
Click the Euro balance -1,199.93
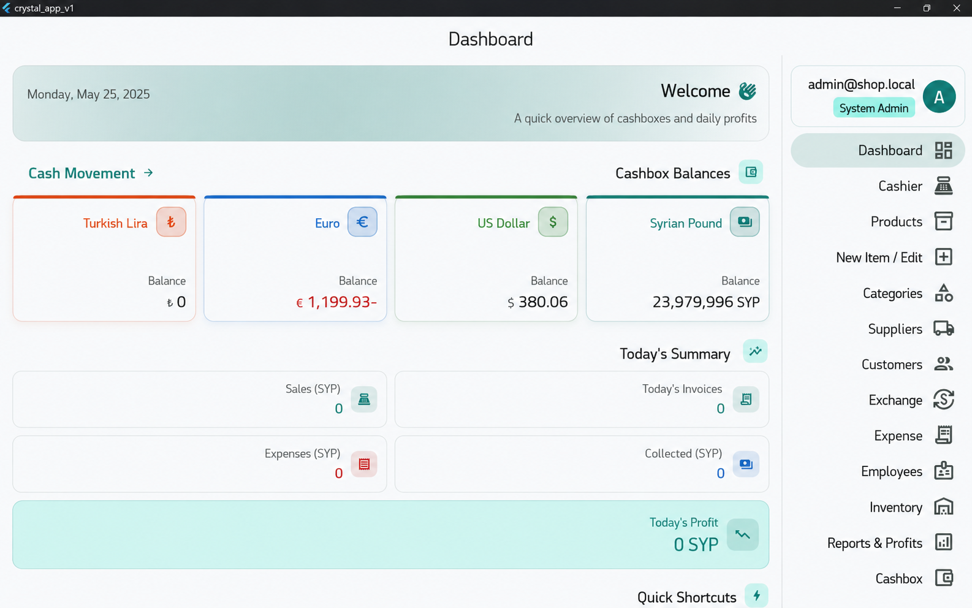pyautogui.click(x=336, y=302)
